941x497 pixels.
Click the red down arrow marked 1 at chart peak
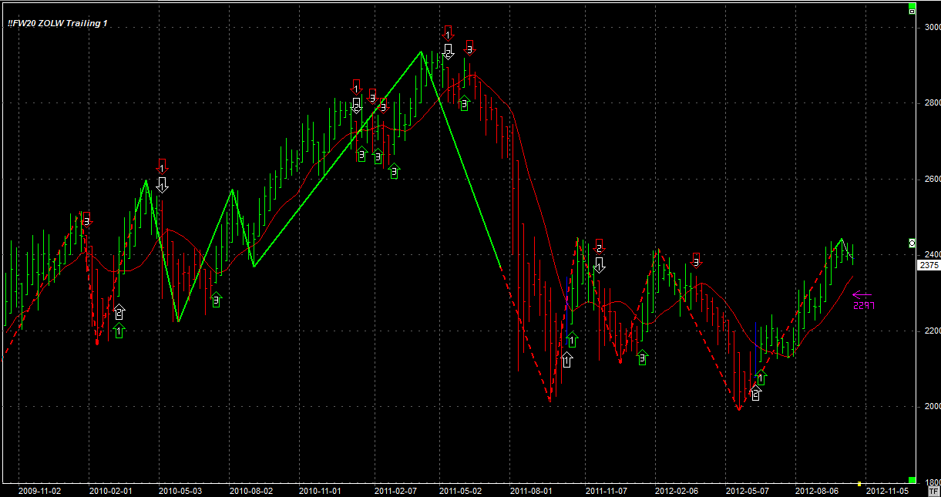(448, 33)
